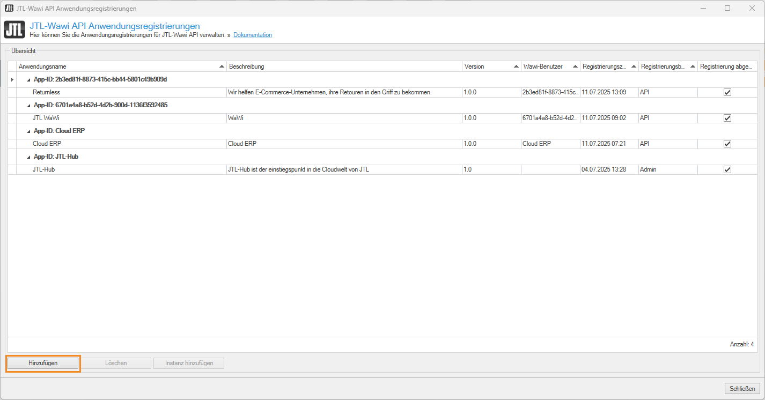Sort by the Beschreibung column header
The image size is (765, 400).
tap(343, 66)
